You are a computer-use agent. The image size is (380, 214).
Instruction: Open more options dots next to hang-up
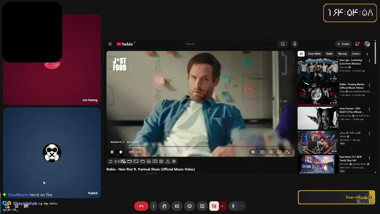[x=153, y=206]
